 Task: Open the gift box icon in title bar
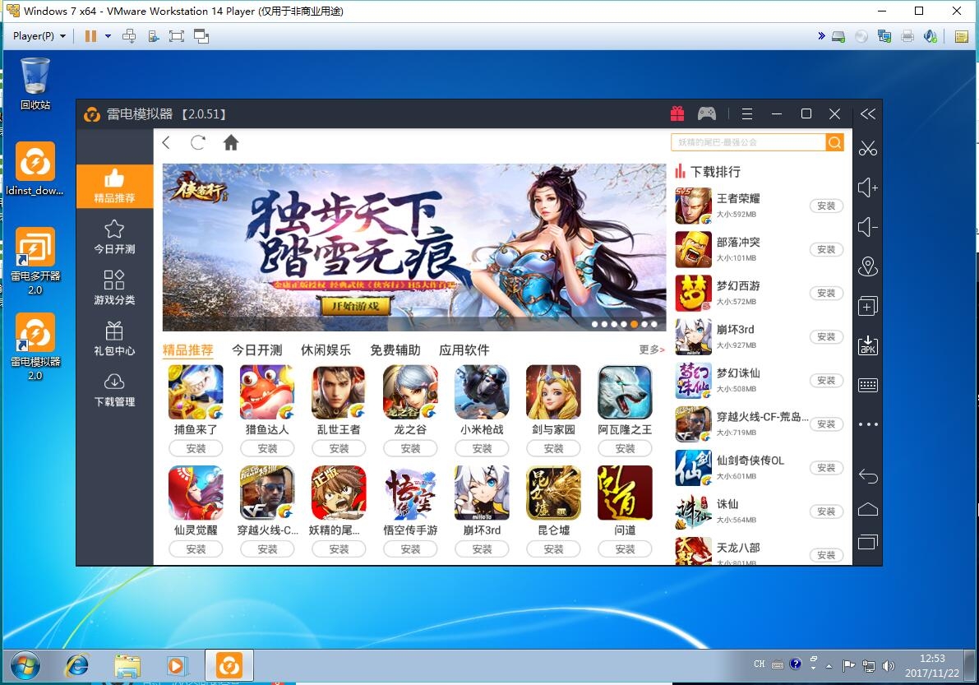pyautogui.click(x=677, y=113)
